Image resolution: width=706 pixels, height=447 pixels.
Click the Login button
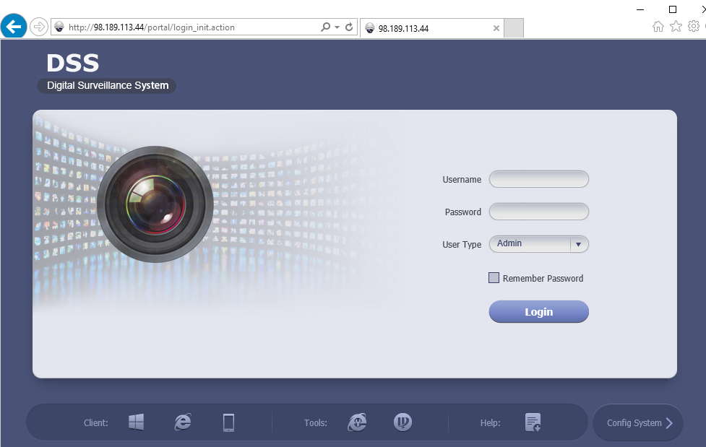pos(539,311)
